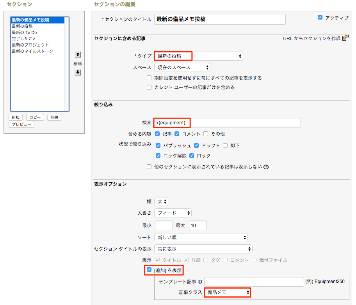356x305 pixels.
Task: Check カレントユーザーの記事だけを含める
Action: 149,87
